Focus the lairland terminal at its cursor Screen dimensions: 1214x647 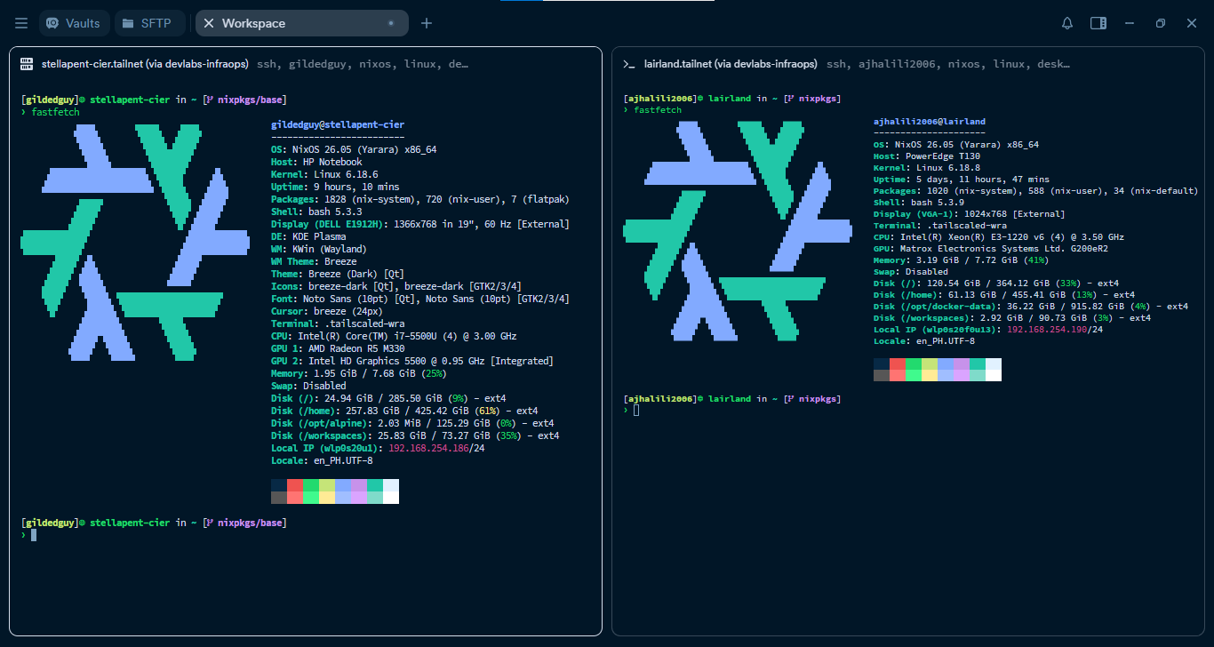point(636,411)
